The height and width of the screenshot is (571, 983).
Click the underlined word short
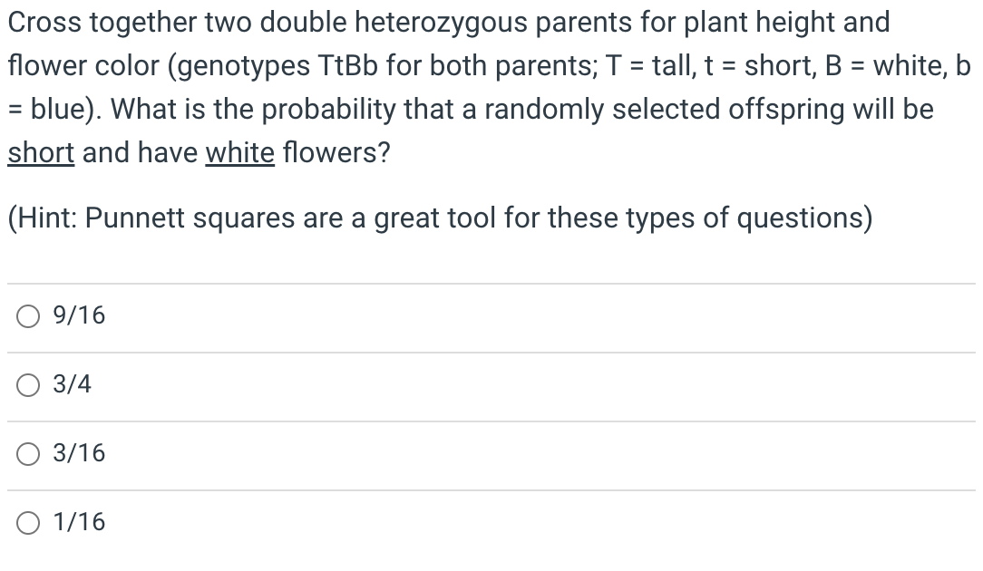point(40,152)
